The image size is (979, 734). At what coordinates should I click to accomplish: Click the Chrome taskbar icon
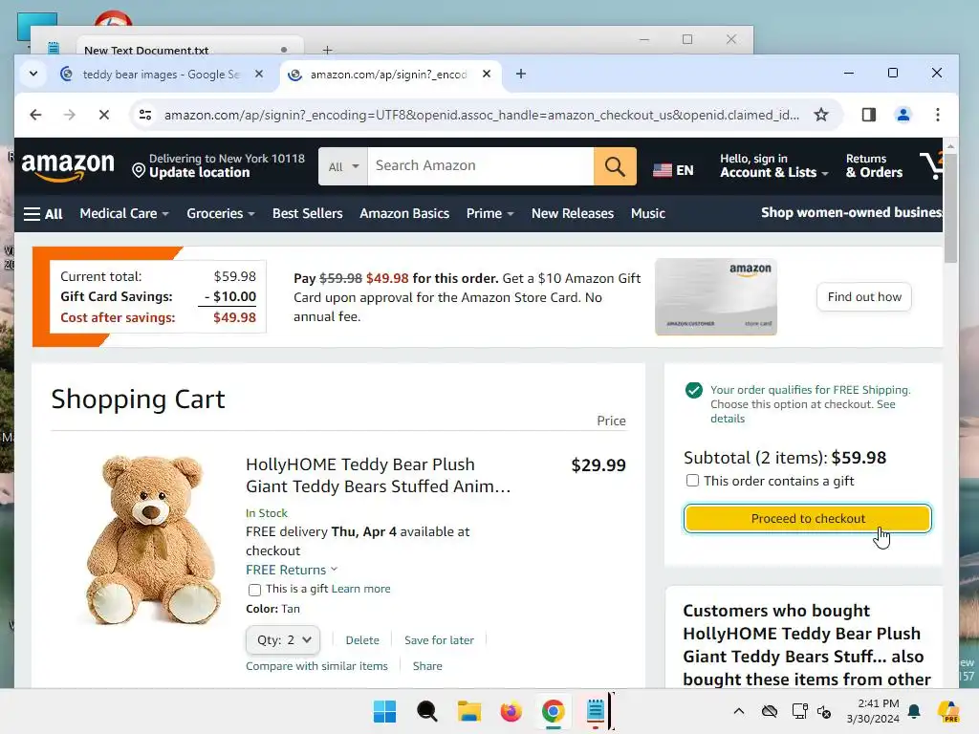[554, 711]
